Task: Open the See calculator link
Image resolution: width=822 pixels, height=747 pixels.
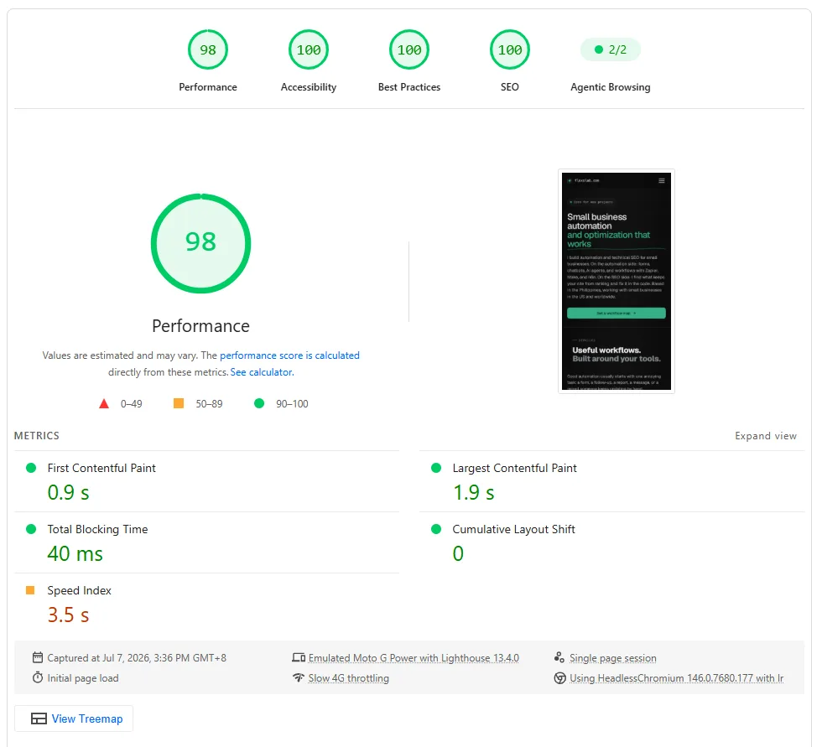Action: coord(262,372)
